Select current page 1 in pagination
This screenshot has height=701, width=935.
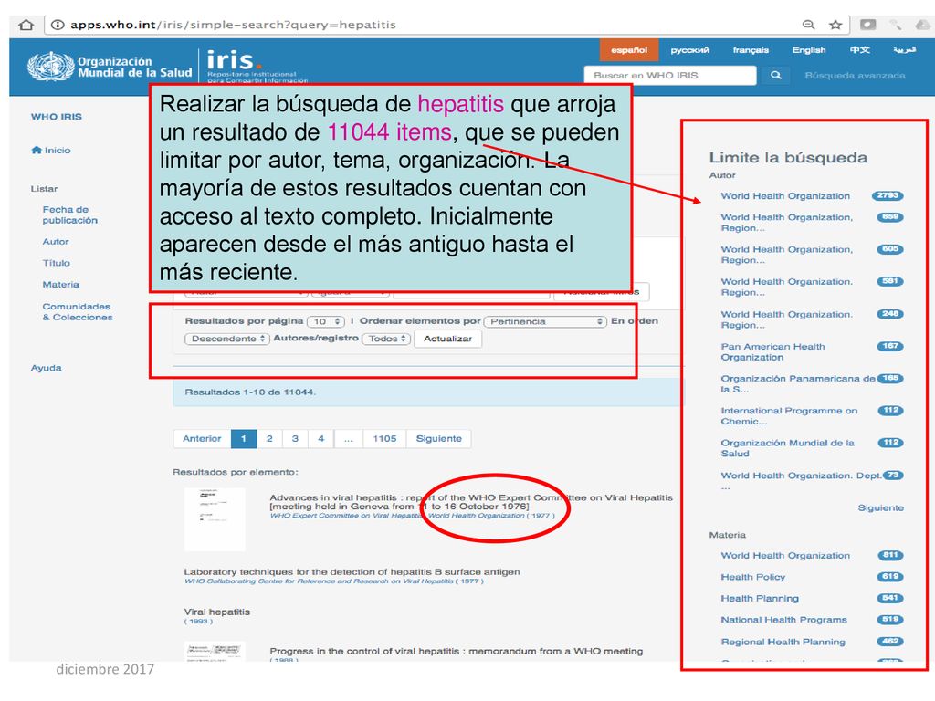click(x=243, y=439)
